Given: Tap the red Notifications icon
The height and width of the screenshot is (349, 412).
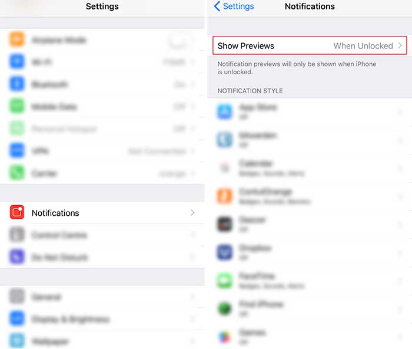Looking at the screenshot, I should 17,212.
